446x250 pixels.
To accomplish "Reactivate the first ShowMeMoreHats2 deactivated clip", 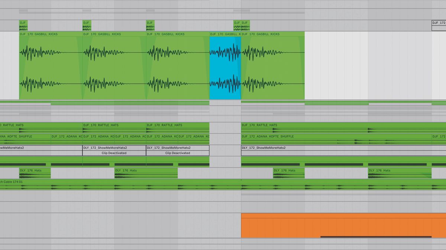I will pos(113,153).
